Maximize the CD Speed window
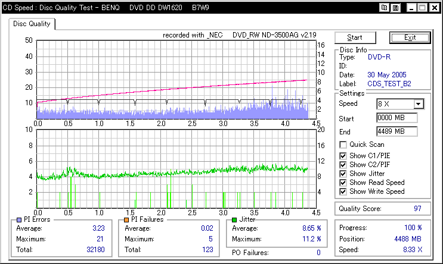The height and width of the screenshot is (264, 443). pyautogui.click(x=422, y=8)
